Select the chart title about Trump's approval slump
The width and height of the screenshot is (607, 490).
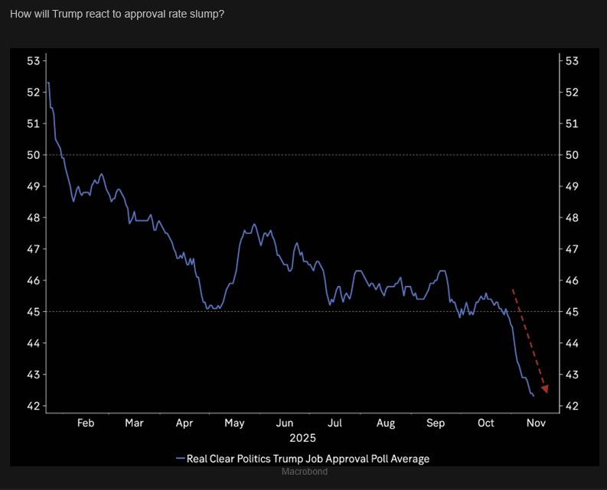(117, 15)
